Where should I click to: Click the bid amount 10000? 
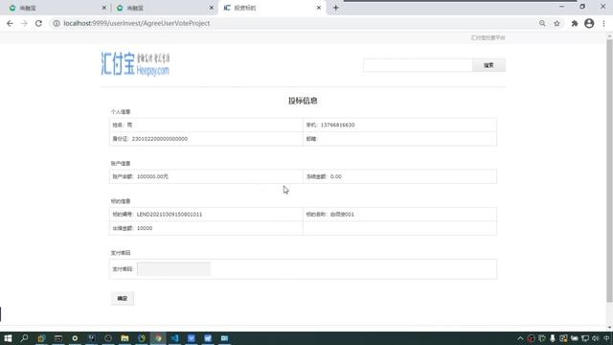click(145, 228)
